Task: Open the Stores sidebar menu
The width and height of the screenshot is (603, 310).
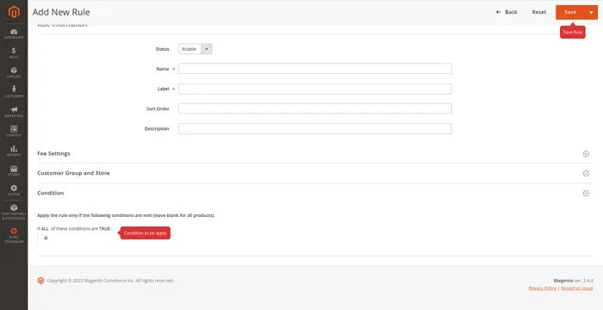Action: click(x=14, y=170)
